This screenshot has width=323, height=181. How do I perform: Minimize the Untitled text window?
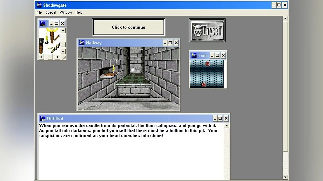click(215, 118)
